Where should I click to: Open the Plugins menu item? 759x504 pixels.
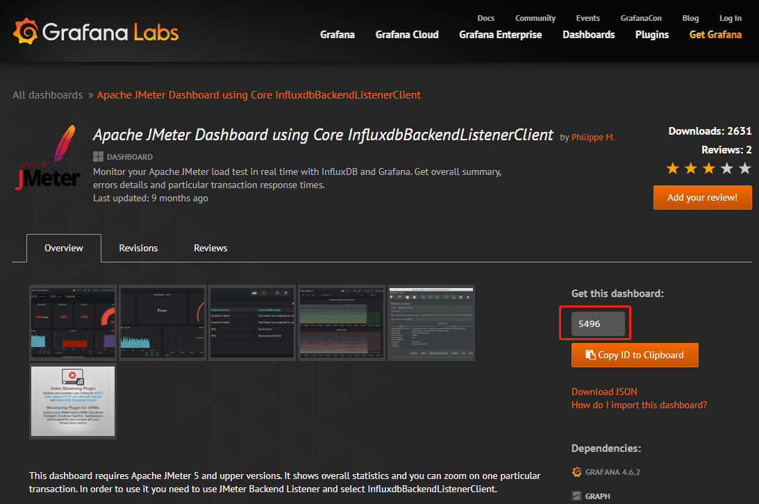[x=652, y=35]
